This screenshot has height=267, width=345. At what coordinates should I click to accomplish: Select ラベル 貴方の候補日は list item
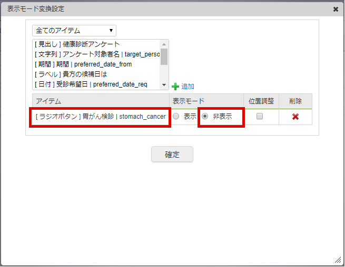pyautogui.click(x=96, y=74)
